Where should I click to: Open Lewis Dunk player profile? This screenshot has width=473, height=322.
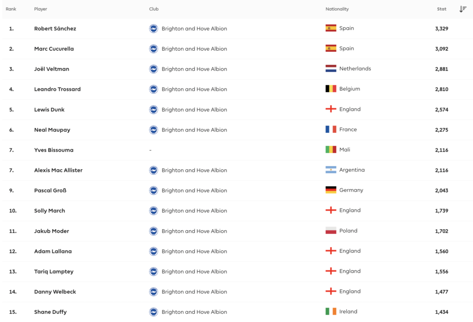click(49, 110)
